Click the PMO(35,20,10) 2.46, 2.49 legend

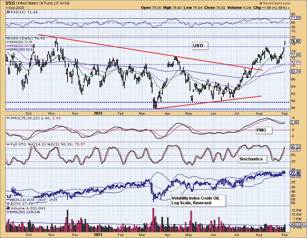[x=34, y=118]
